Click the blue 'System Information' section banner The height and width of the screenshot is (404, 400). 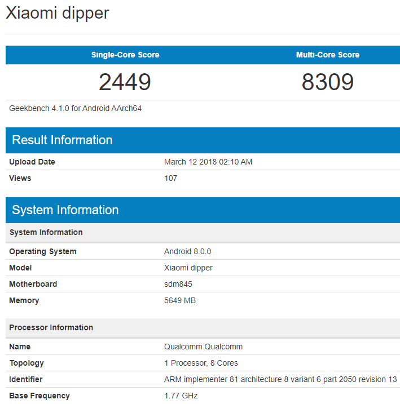pos(203,210)
